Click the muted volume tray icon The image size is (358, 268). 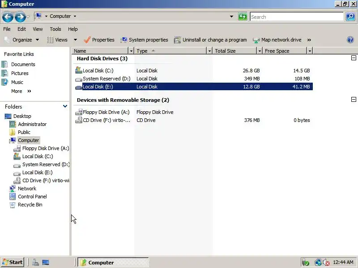(326, 263)
